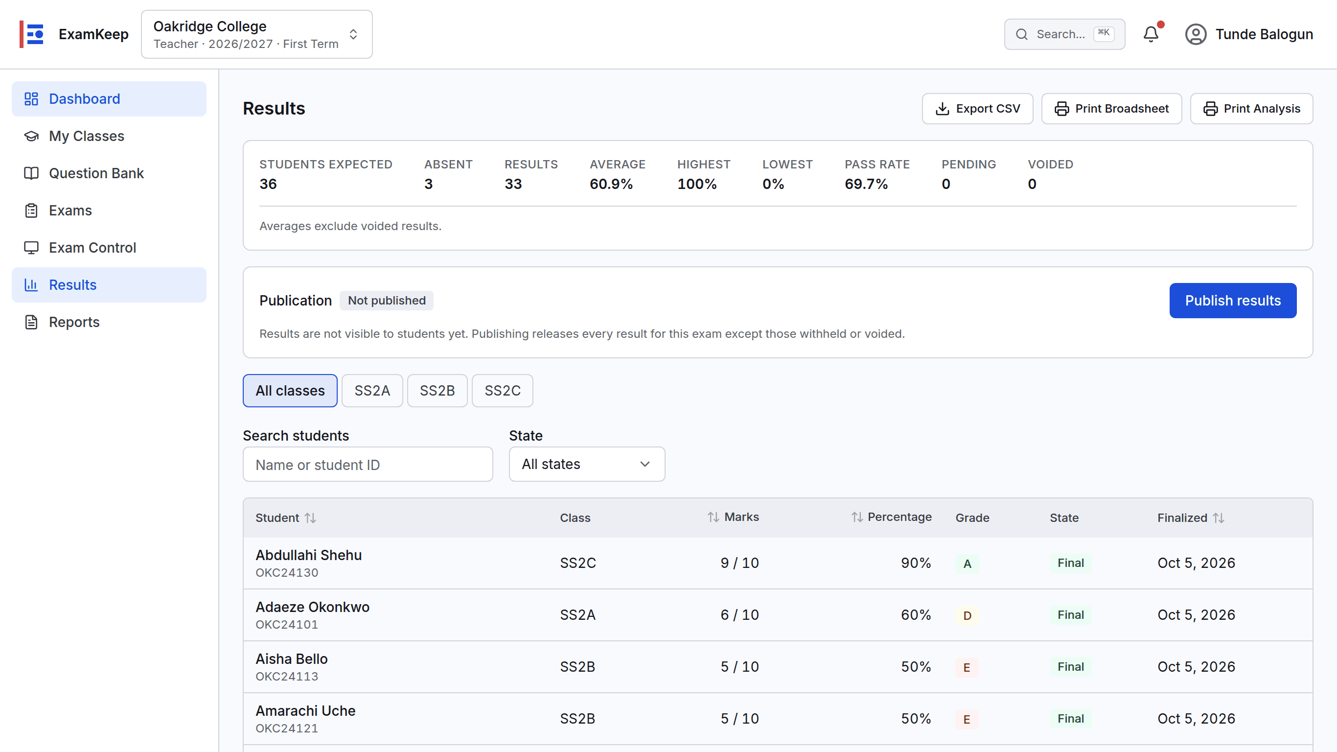
Task: Switch to the SS2B class tab
Action: [x=437, y=390]
